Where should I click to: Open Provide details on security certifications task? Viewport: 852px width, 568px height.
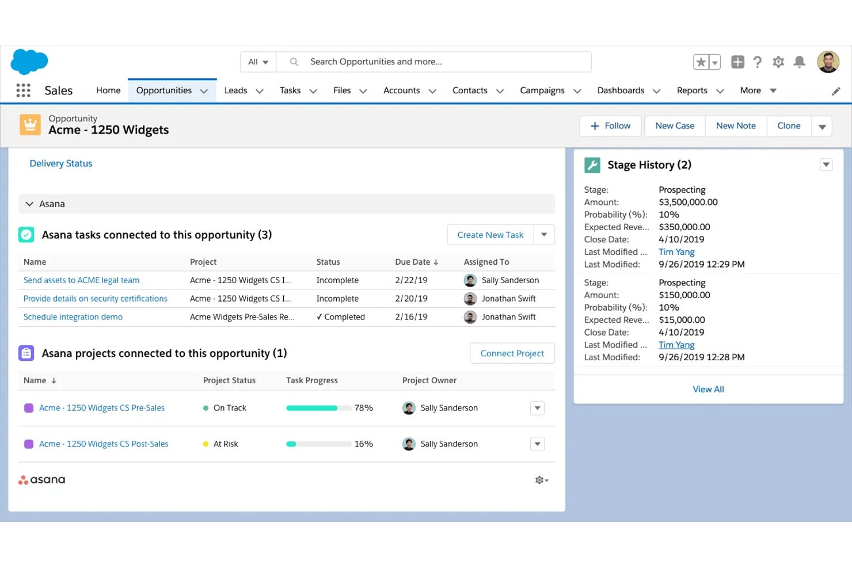click(x=96, y=299)
